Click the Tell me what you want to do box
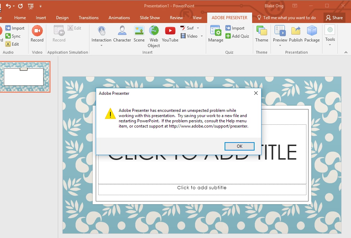 (287, 18)
